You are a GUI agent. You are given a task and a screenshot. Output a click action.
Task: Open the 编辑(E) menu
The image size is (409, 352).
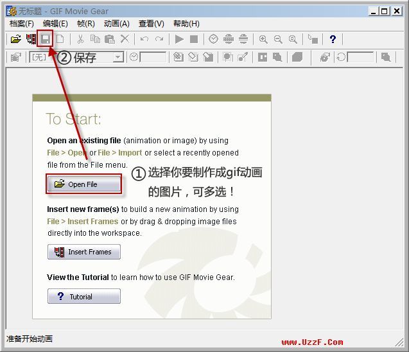pos(55,24)
